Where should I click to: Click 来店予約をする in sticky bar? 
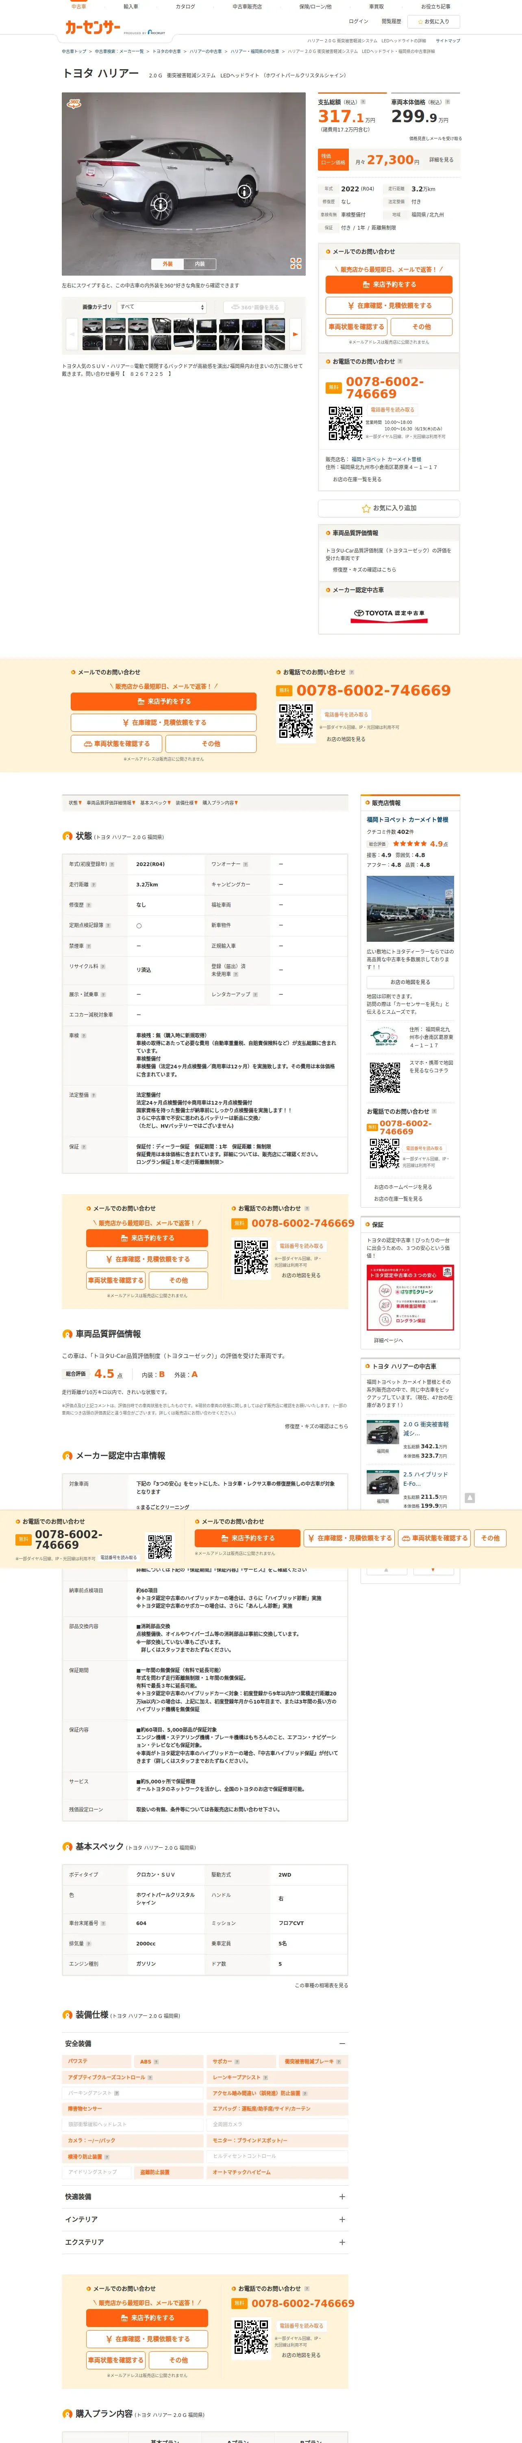pyautogui.click(x=247, y=1538)
